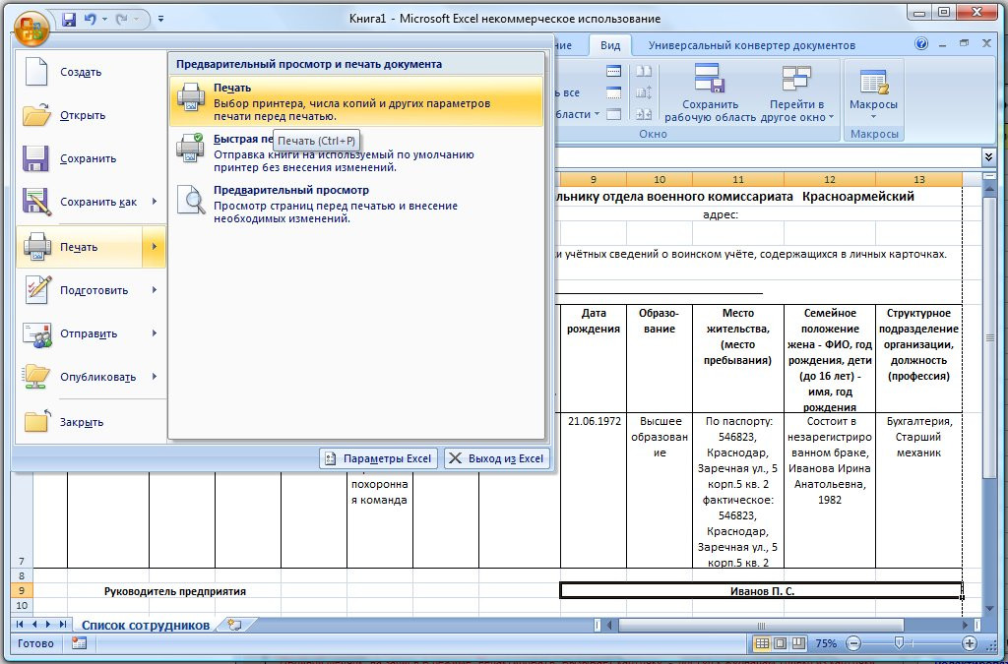Viewport: 1008px width, 664px height.
Task: Click the 'Параметры Excel' button
Action: (x=378, y=458)
